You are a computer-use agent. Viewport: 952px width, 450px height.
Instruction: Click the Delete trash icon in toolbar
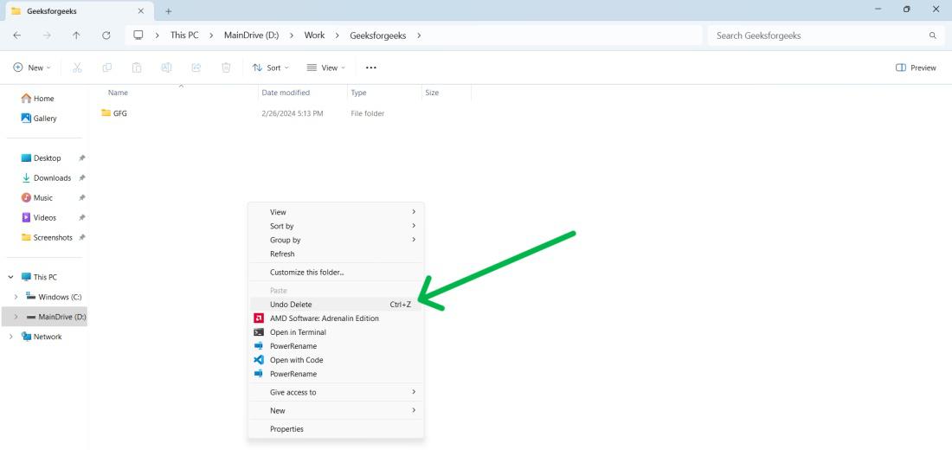[226, 67]
